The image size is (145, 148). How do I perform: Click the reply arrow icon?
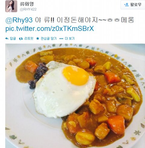click(7, 39)
